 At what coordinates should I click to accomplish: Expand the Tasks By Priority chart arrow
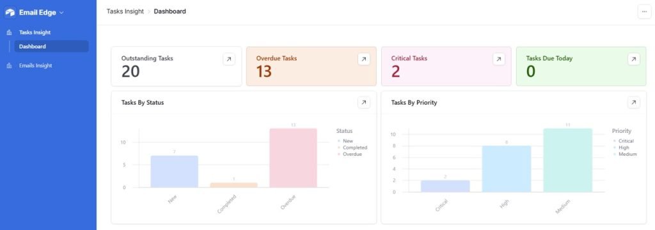(x=634, y=102)
